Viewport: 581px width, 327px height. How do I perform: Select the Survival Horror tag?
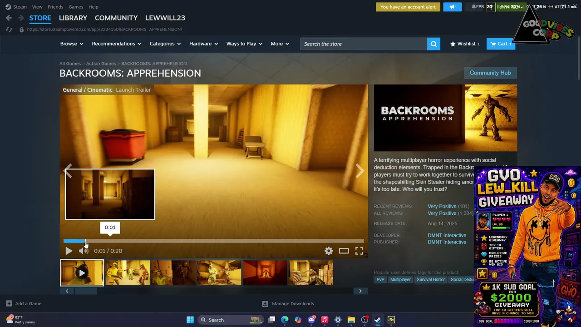pos(431,280)
